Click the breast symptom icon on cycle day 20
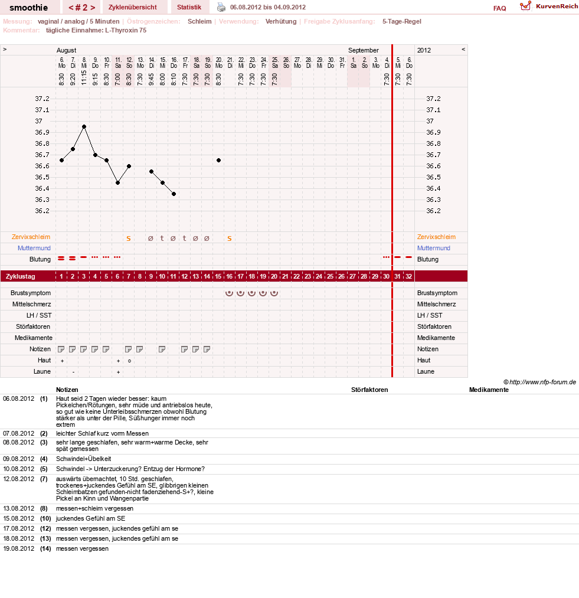 click(274, 293)
